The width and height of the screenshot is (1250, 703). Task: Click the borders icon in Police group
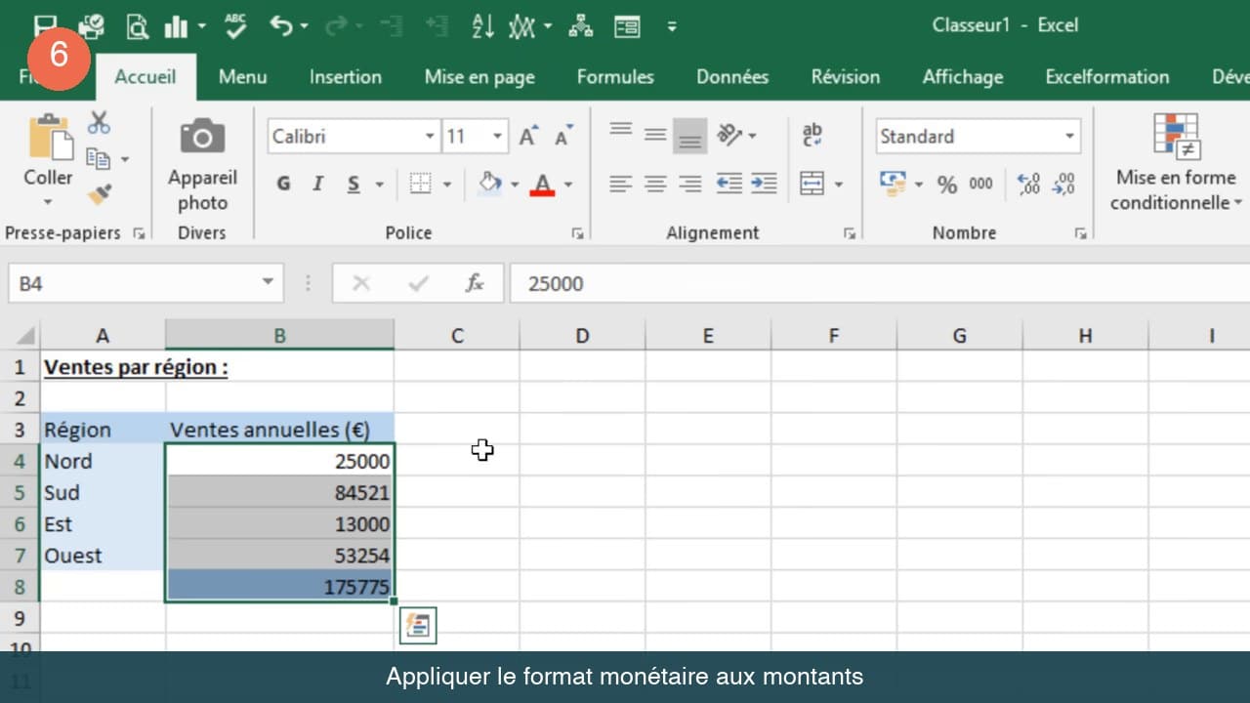click(421, 184)
